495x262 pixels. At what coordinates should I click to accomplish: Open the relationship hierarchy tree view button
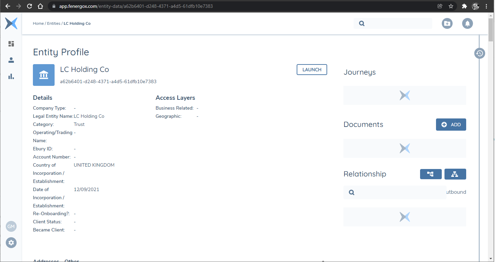coord(431,174)
